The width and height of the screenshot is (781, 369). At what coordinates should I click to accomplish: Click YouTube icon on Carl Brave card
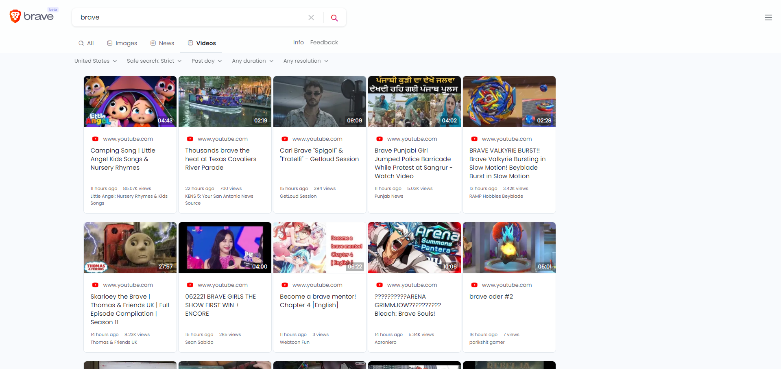pos(285,139)
